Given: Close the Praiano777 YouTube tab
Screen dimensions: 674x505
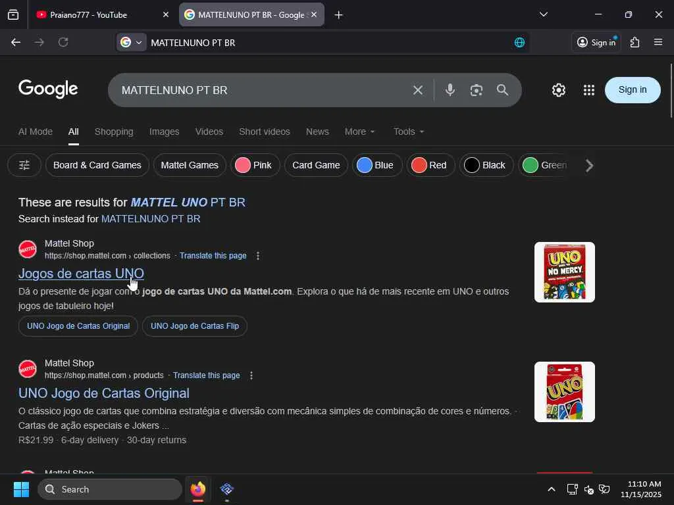Looking at the screenshot, I should [x=165, y=14].
